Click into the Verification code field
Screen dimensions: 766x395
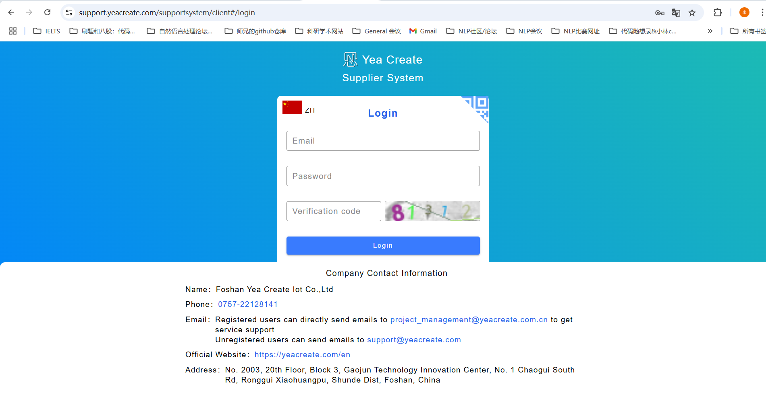[x=334, y=211]
